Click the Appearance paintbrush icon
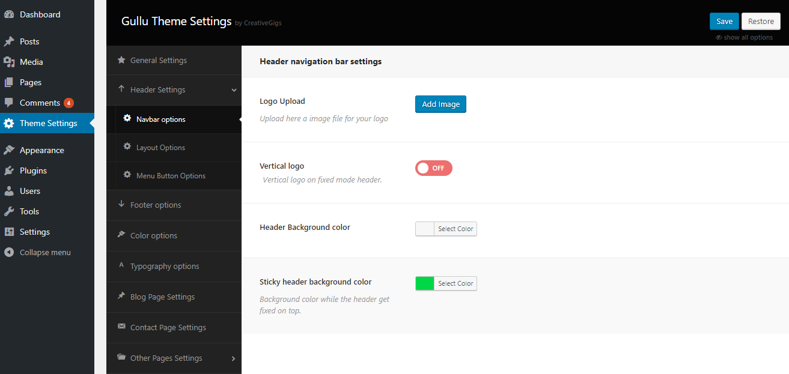The height and width of the screenshot is (374, 789). click(9, 150)
